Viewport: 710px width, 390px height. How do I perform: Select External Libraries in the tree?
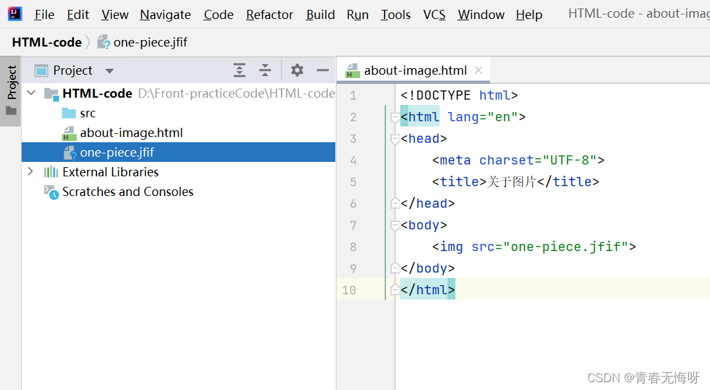pyautogui.click(x=110, y=172)
